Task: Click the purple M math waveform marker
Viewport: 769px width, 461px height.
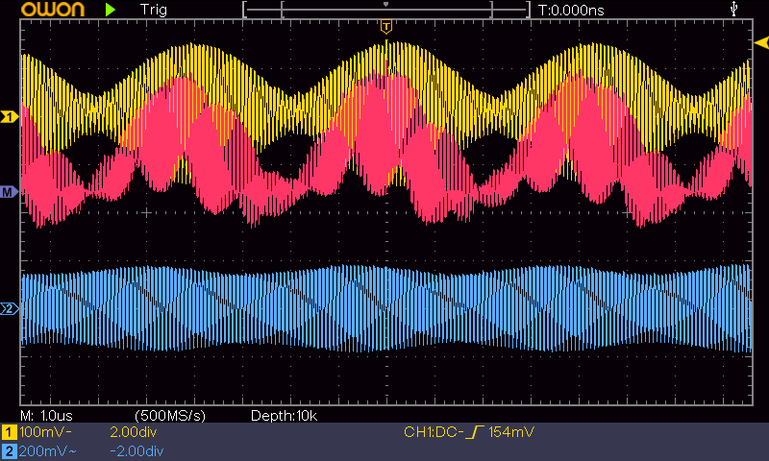Action: point(10,193)
